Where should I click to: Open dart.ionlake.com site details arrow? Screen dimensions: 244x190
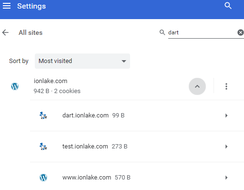pyautogui.click(x=226, y=116)
